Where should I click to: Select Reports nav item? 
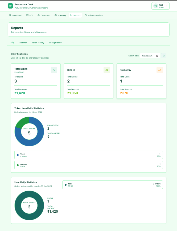[x=75, y=15]
